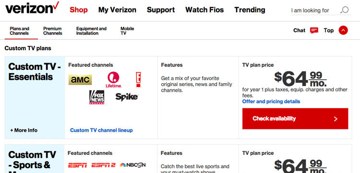Click the Spike channel logo
This screenshot has height=173, width=360.
tap(127, 97)
